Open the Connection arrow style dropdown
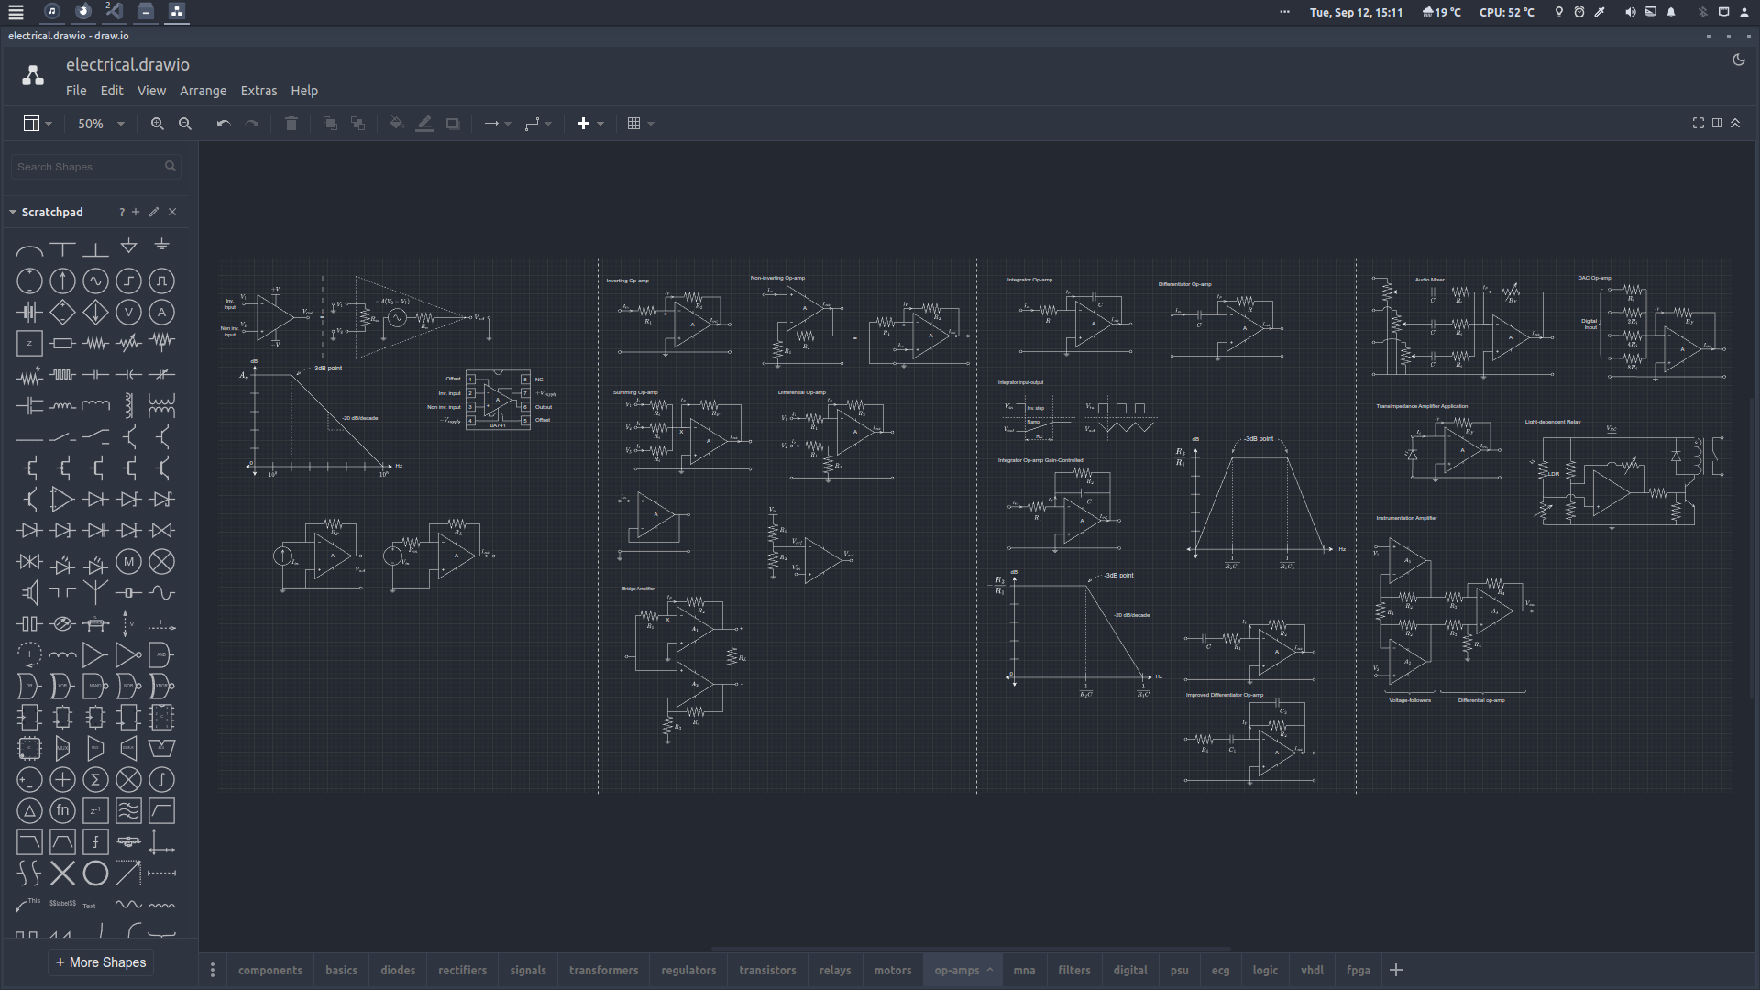This screenshot has width=1760, height=990. pos(498,124)
